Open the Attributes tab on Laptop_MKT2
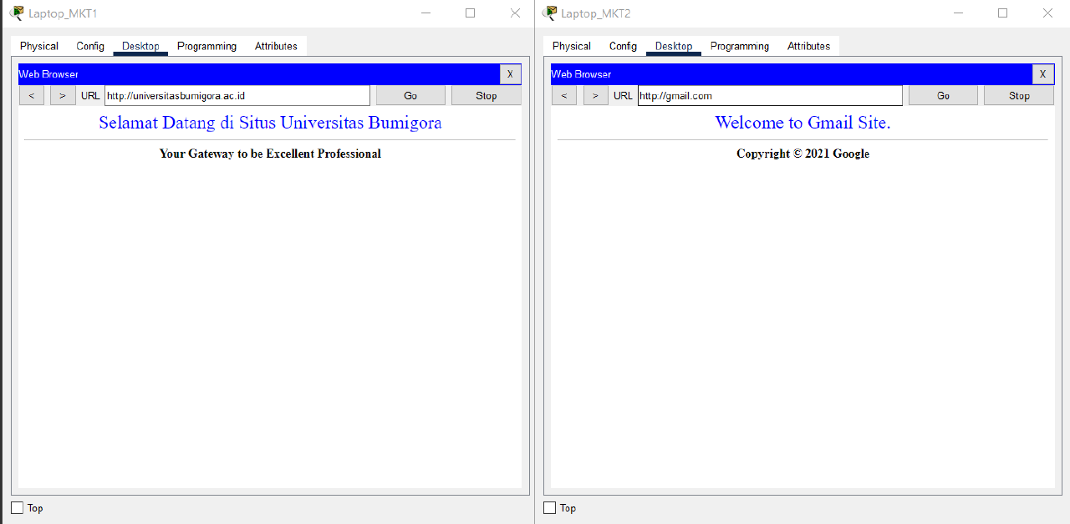The height and width of the screenshot is (524, 1070). [x=808, y=46]
